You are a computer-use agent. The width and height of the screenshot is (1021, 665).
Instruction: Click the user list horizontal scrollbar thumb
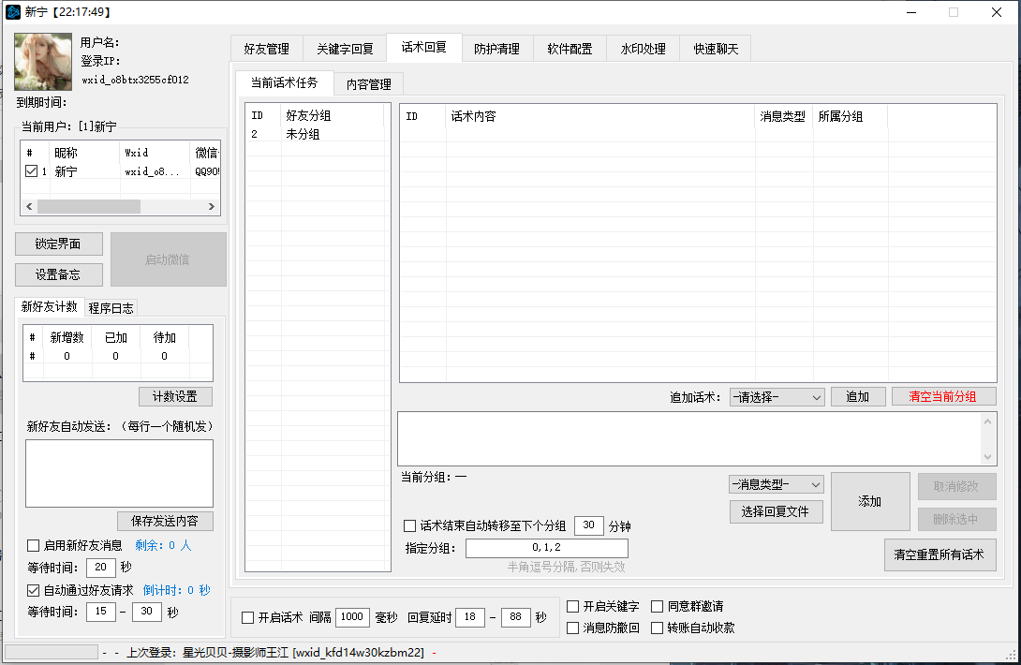[89, 206]
